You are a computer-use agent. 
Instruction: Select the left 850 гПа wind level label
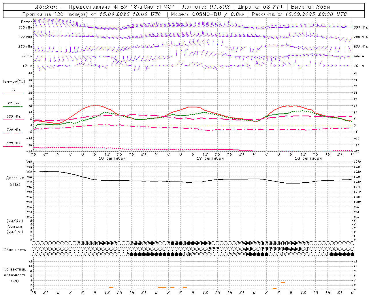[25, 46]
